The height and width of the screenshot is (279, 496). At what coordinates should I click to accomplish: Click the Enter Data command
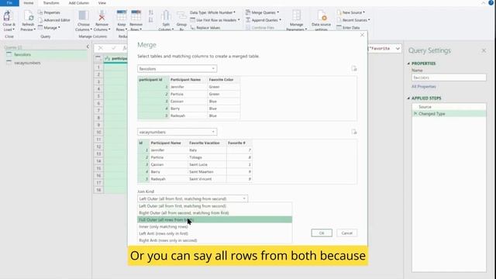348,28
